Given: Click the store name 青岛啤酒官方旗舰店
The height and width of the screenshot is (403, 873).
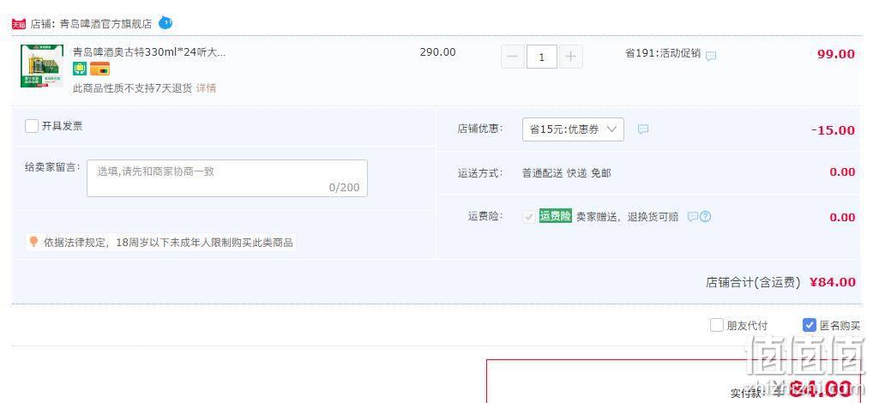Looking at the screenshot, I should click(x=105, y=24).
